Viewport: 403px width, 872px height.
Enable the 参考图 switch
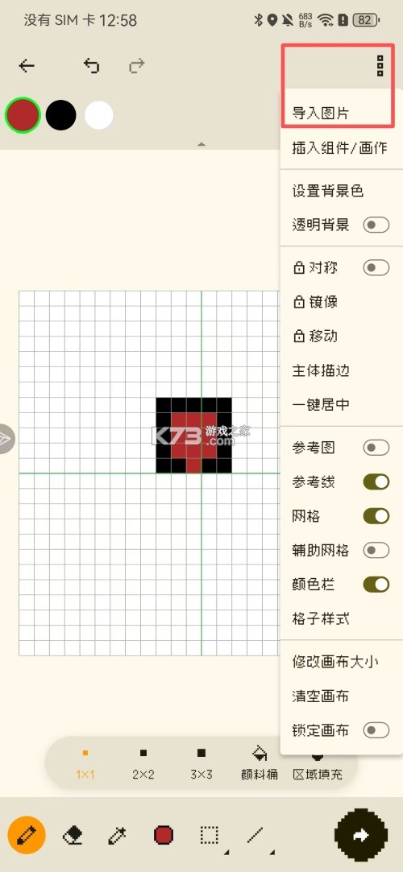(376, 448)
